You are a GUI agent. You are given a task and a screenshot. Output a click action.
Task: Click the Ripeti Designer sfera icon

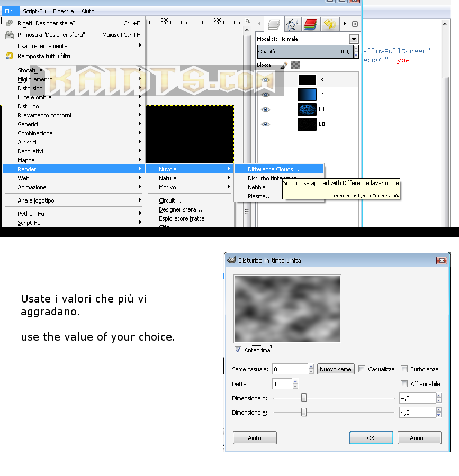coord(10,23)
